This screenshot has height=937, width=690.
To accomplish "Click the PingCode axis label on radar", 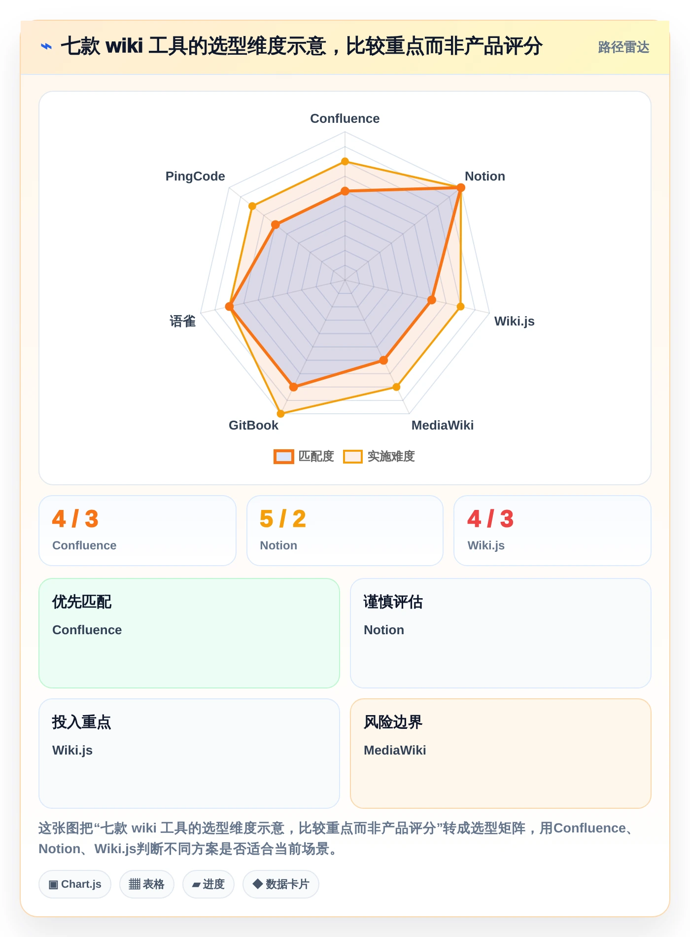I will tap(195, 177).
